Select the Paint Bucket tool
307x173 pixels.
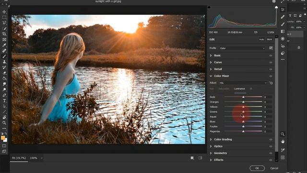4,78
